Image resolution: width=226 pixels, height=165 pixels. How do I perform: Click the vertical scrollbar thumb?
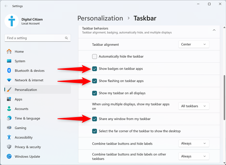tap(224, 98)
